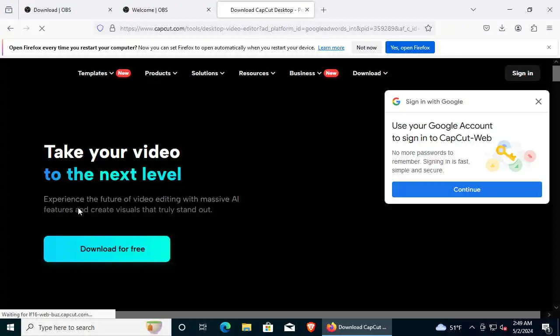560x336 pixels.
Task: Open the Windows Start menu
Action: (x=10, y=327)
